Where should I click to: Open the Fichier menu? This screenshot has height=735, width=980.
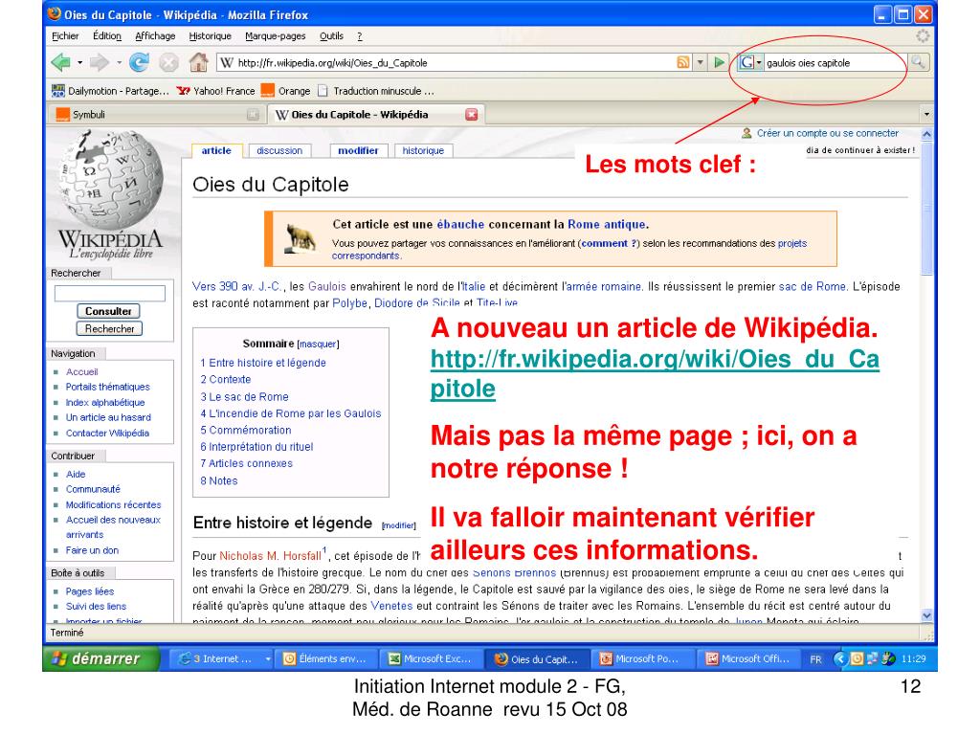(x=65, y=36)
